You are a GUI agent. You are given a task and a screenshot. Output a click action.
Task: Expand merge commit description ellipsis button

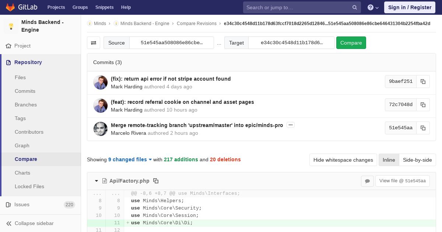[291, 125]
